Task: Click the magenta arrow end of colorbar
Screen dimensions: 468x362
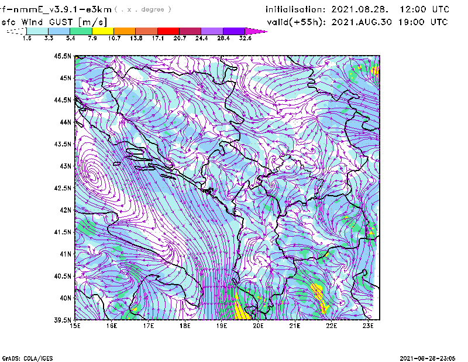Action: coord(256,31)
